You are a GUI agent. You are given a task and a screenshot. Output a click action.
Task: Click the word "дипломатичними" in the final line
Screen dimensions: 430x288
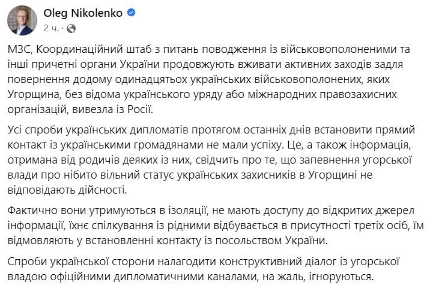pyautogui.click(x=155, y=277)
